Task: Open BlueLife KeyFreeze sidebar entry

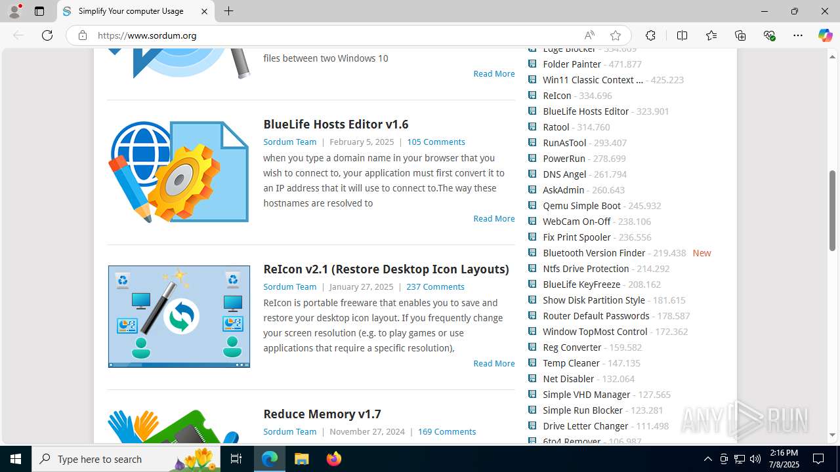Action: tap(581, 284)
